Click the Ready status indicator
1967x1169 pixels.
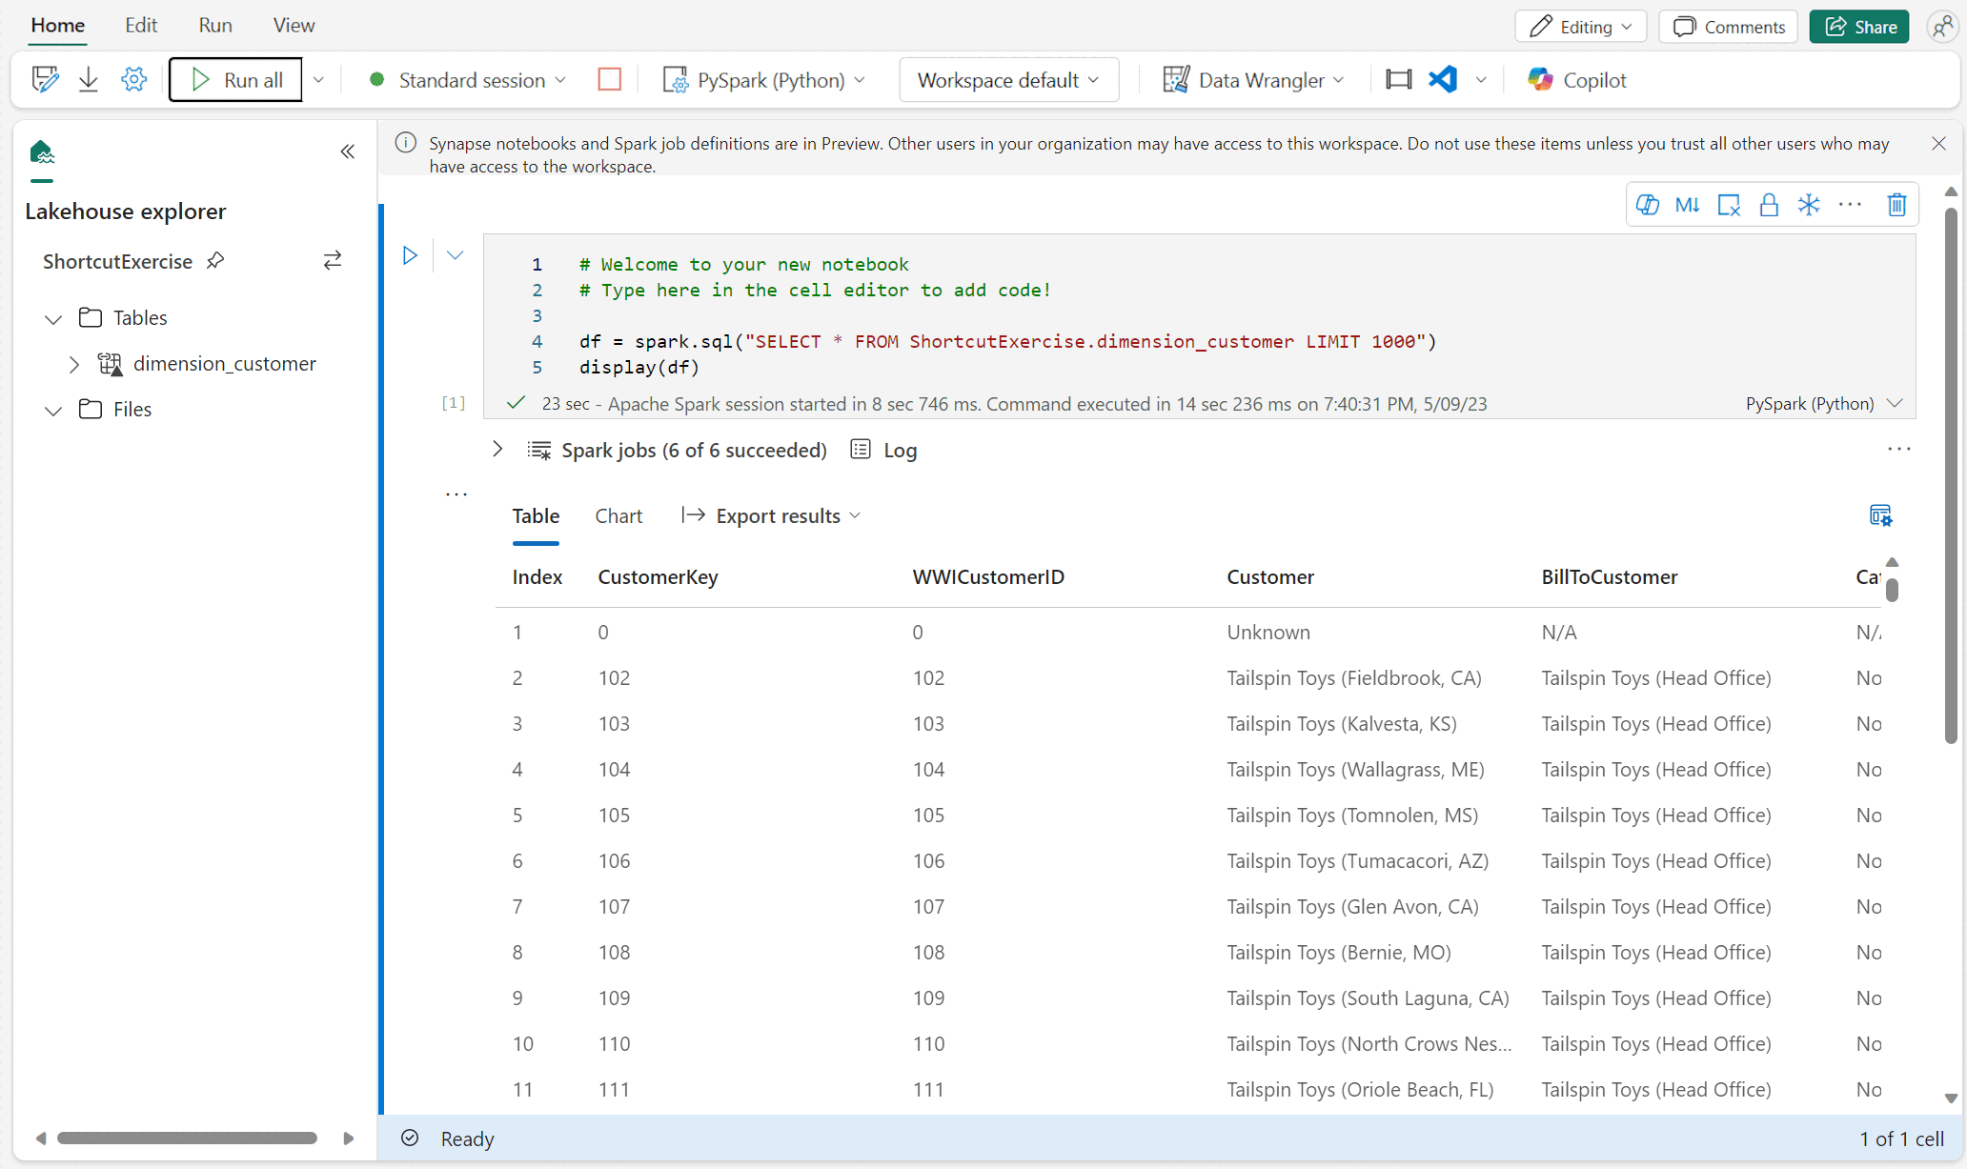tap(448, 1139)
